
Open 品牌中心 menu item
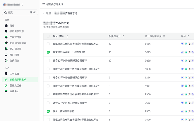tap(14, 91)
